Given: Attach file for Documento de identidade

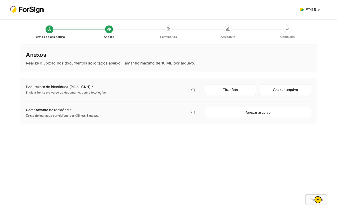Looking at the screenshot, I should pyautogui.click(x=285, y=90).
